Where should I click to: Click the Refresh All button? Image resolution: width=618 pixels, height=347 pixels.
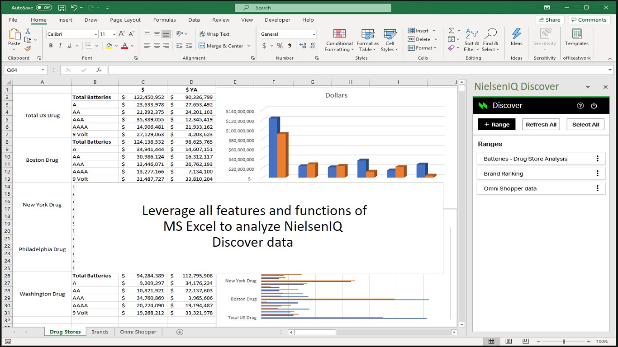[541, 125]
